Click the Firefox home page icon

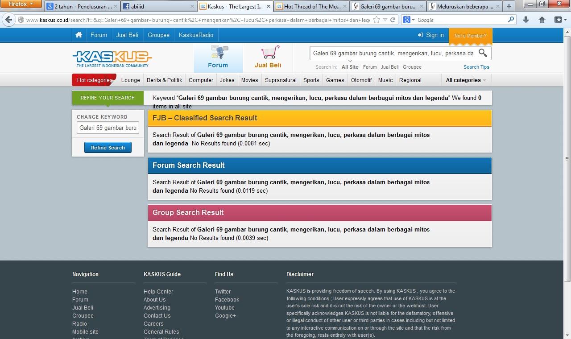(542, 20)
